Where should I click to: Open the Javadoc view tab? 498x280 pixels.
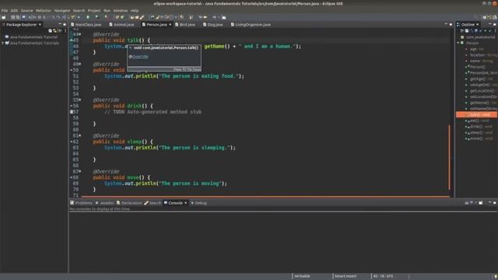(x=105, y=203)
